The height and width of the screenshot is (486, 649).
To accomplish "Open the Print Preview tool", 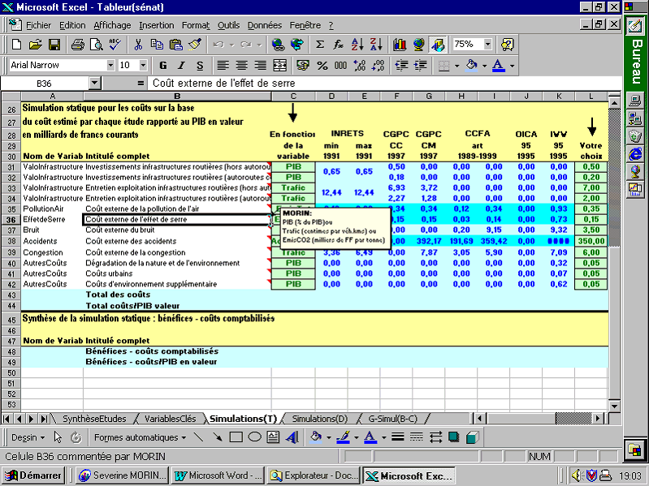I will (x=95, y=45).
